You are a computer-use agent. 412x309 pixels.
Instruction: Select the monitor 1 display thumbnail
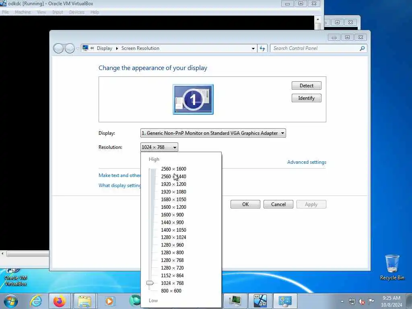(193, 99)
